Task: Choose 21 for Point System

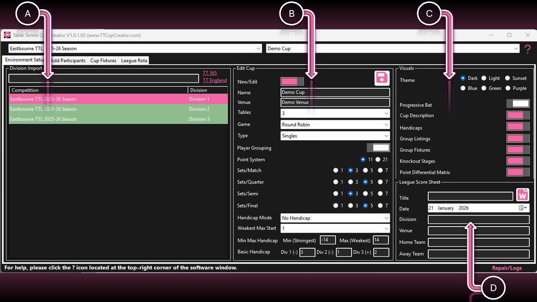Action: coord(378,159)
